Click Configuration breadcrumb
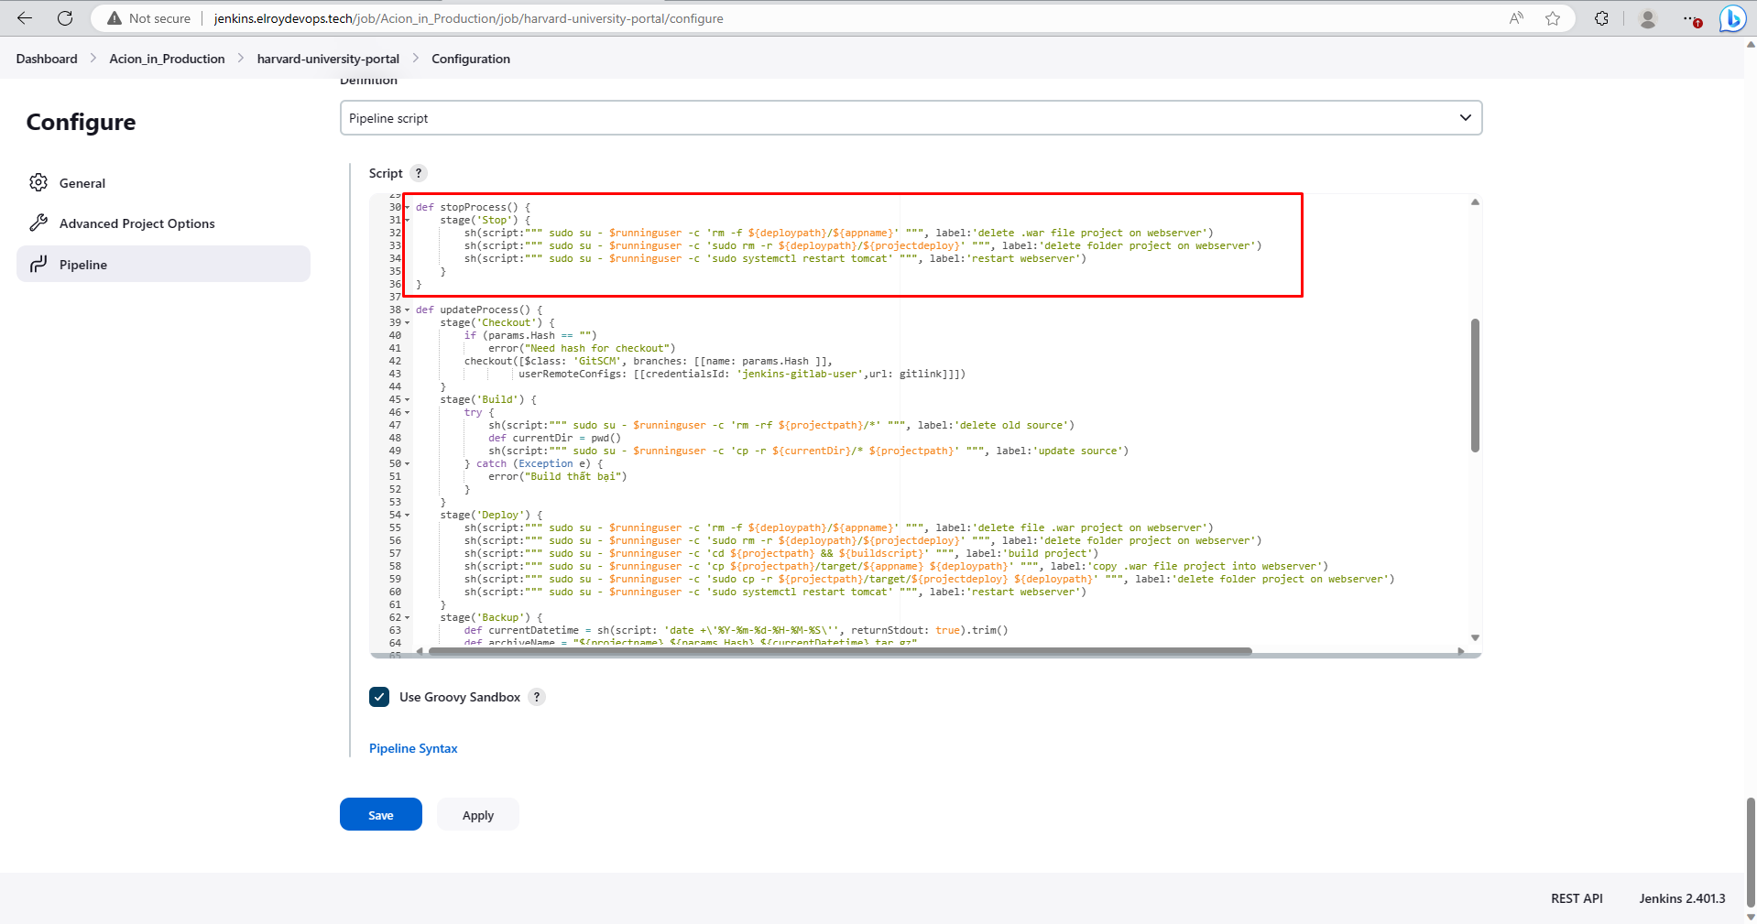Image resolution: width=1757 pixels, height=924 pixels. pos(471,59)
